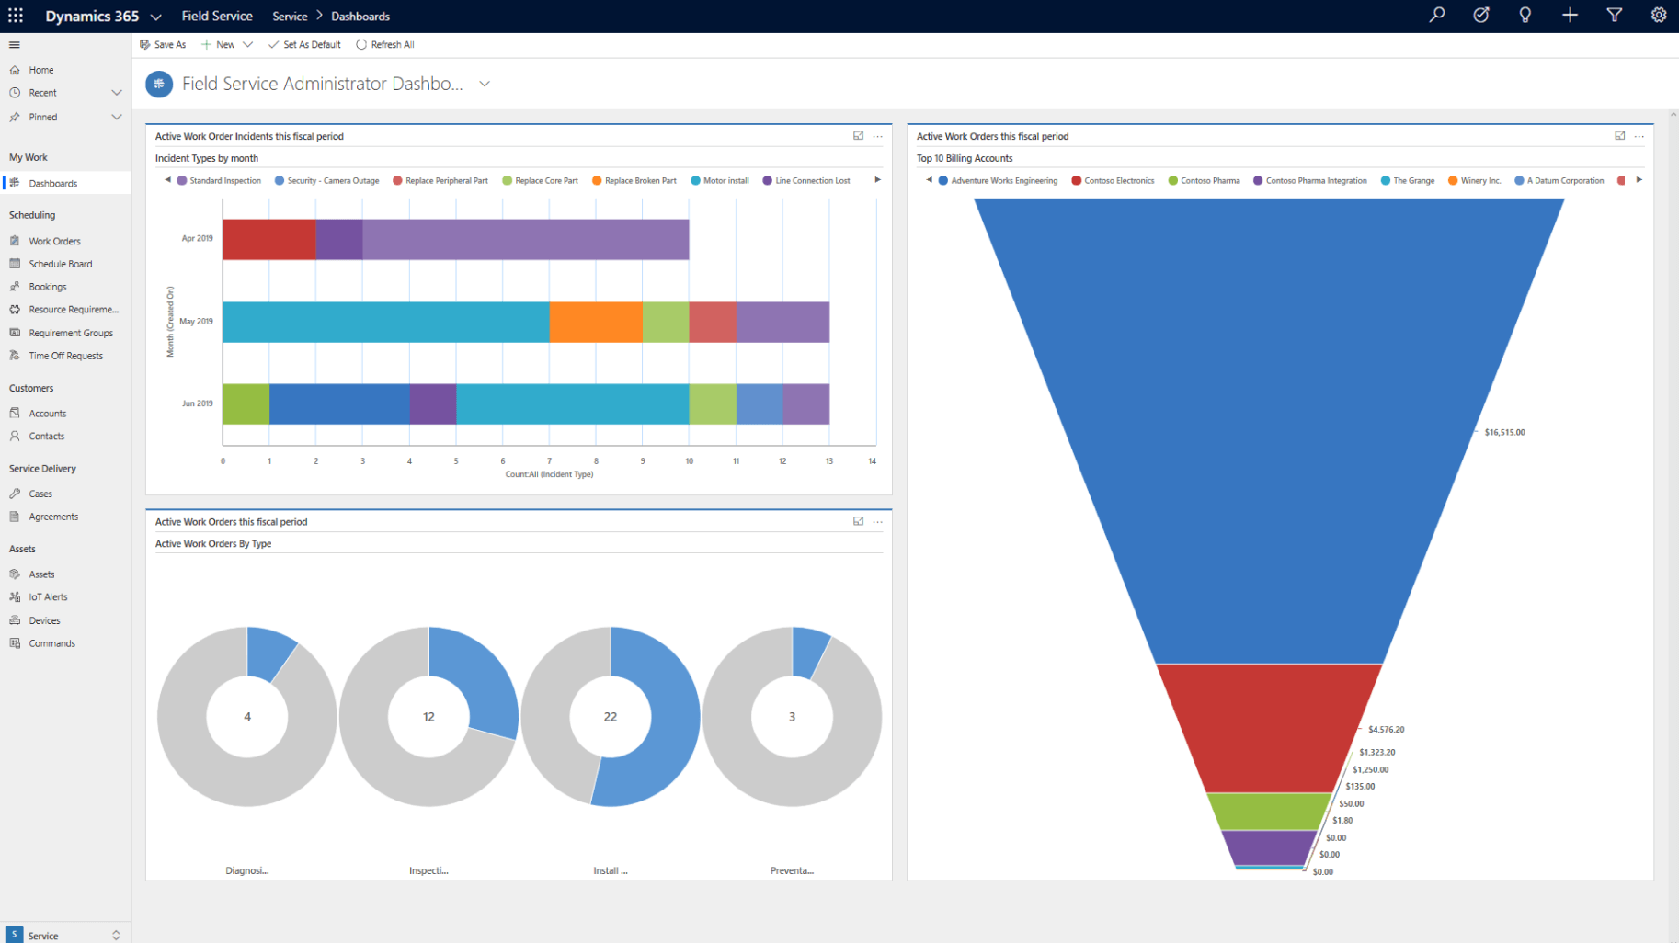
Task: Expand the Recent items list
Action: pos(117,92)
